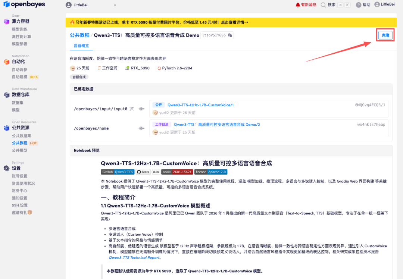Click the LittleBei avatar beside the account switcher

coord(69,5)
